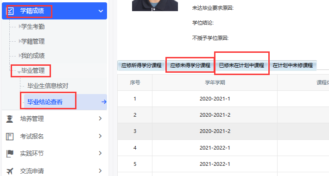Click the 学籍成绩 checklist icon

point(10,11)
